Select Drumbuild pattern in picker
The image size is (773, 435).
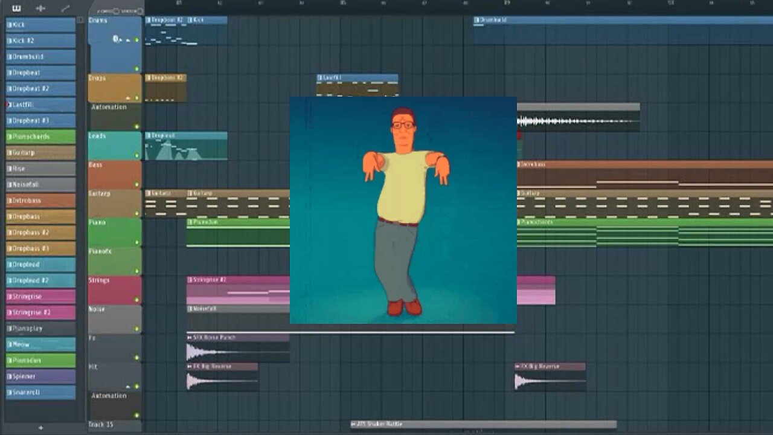click(40, 57)
